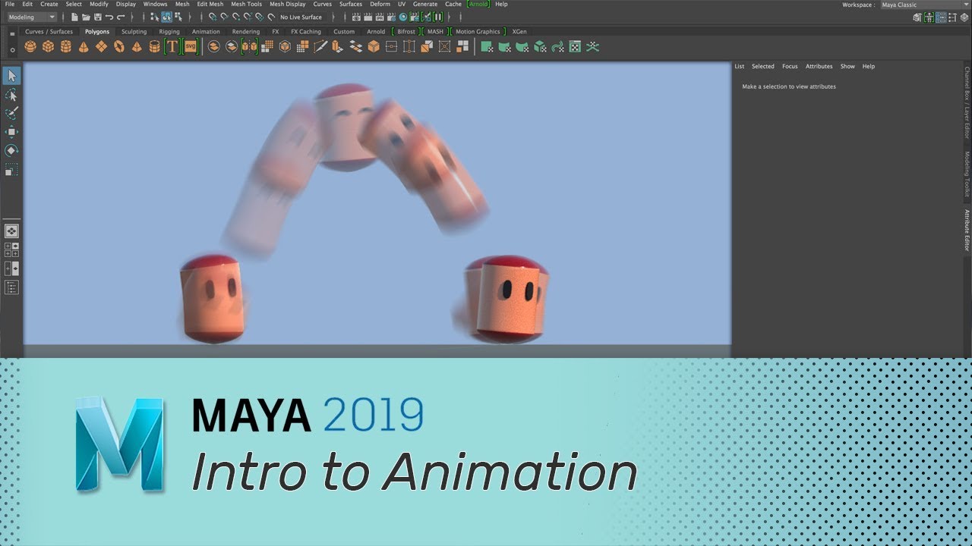Image resolution: width=972 pixels, height=546 pixels.
Task: Open the Windows menu
Action: tap(155, 4)
